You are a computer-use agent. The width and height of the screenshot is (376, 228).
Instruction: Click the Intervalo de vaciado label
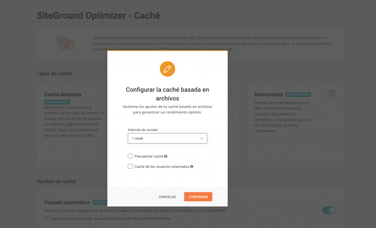tap(143, 130)
